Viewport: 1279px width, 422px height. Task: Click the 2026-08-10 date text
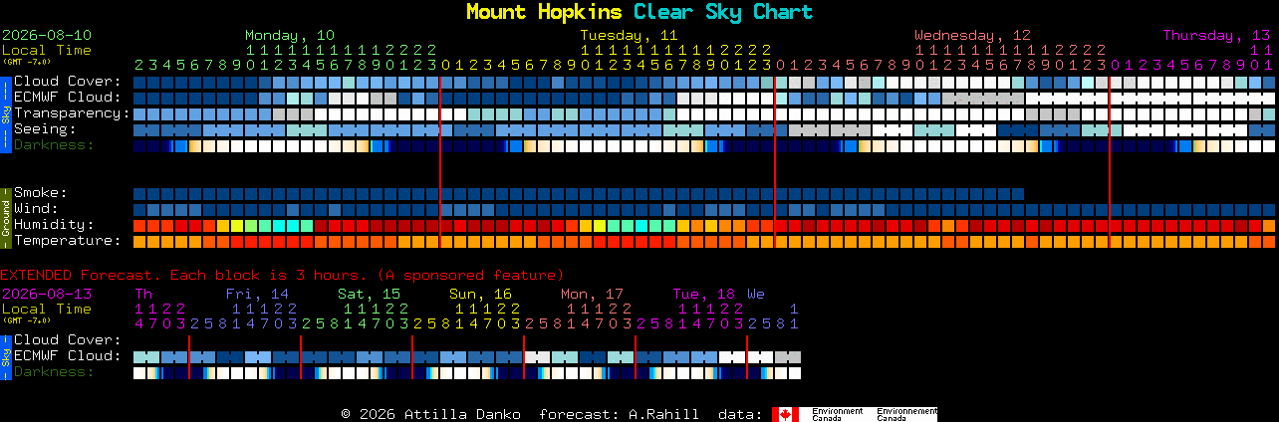click(x=47, y=35)
